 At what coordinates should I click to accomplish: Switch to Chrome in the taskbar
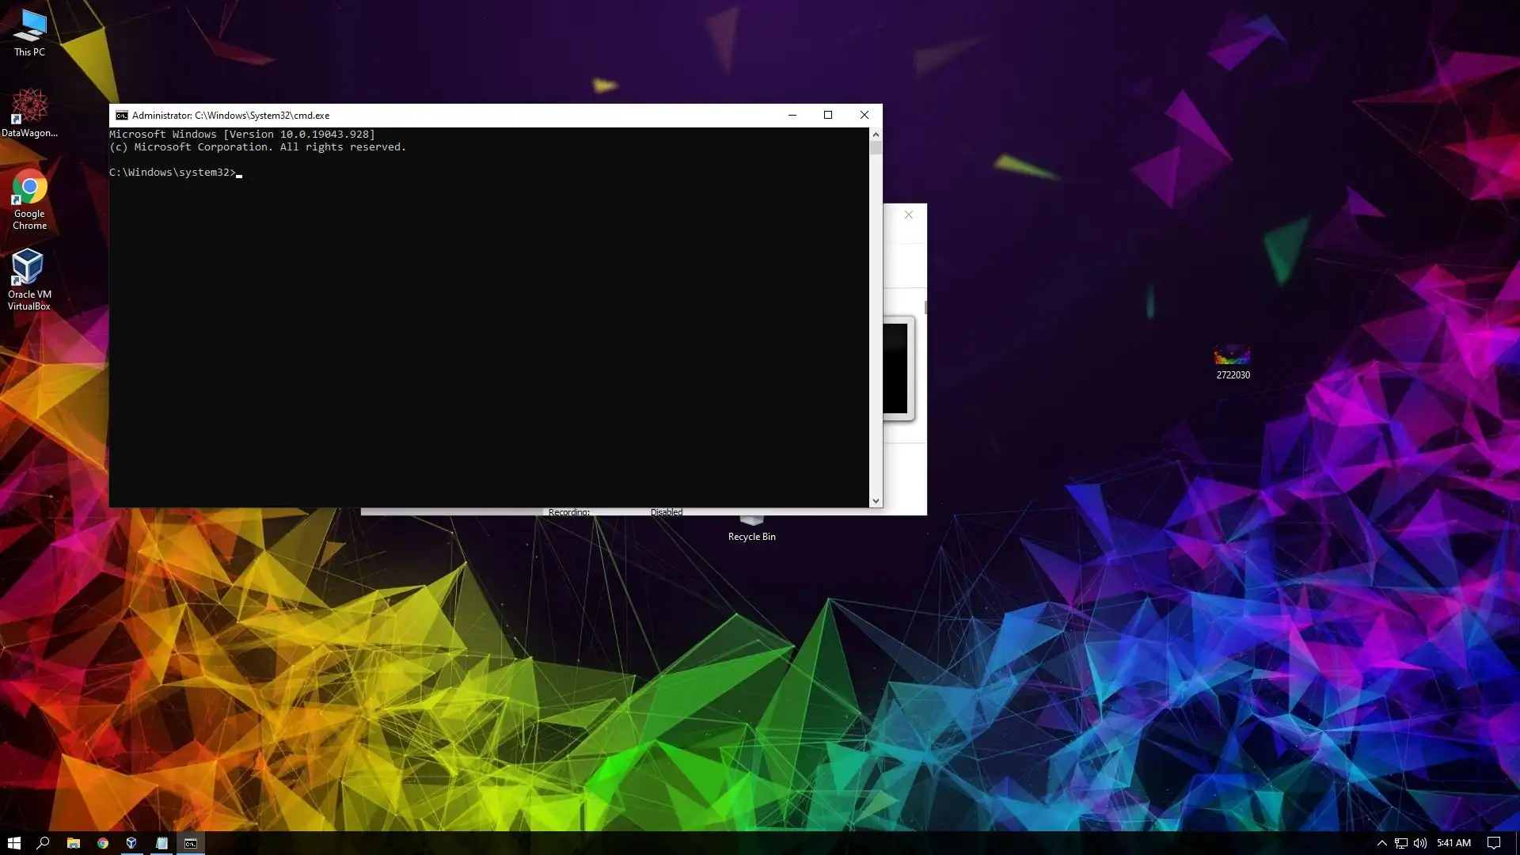pos(102,843)
